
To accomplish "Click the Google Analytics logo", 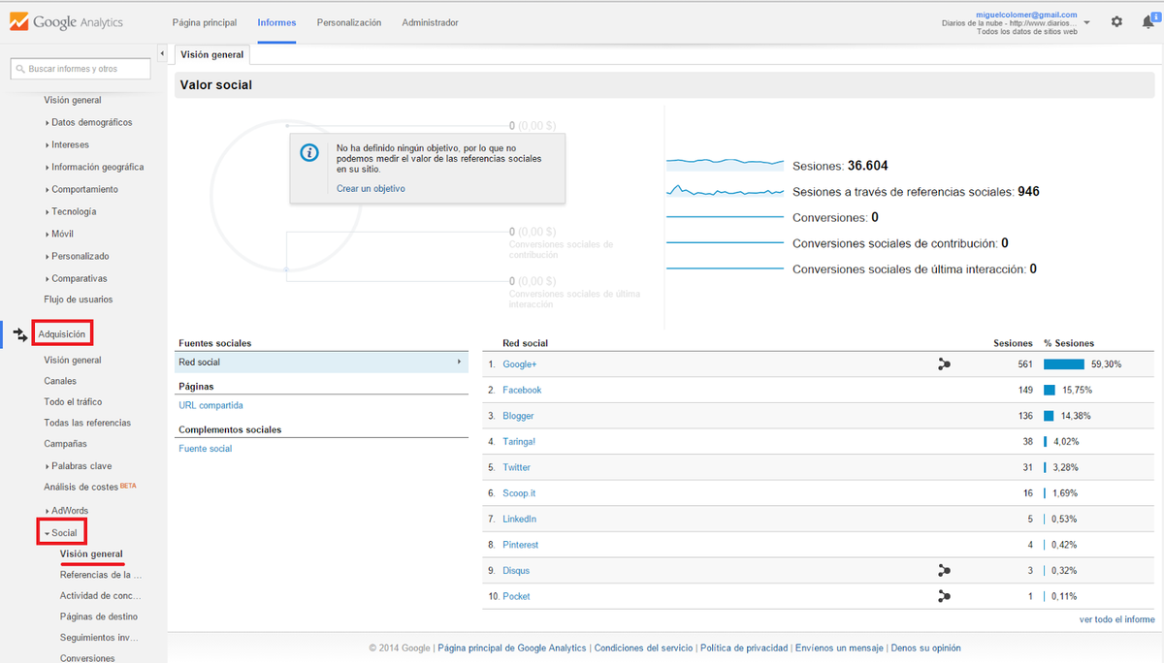I will point(69,21).
